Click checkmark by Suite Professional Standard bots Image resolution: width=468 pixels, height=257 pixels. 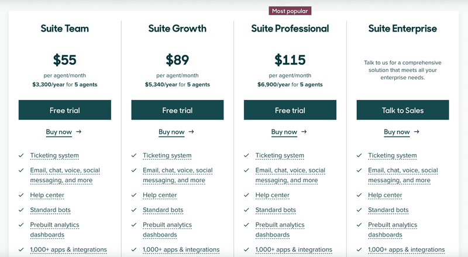(x=246, y=210)
